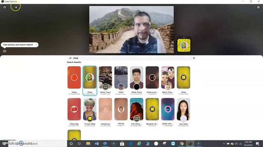Open Task View on the taskbar

(79, 143)
